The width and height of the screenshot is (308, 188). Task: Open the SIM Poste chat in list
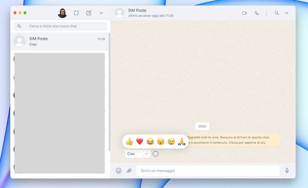pos(60,41)
